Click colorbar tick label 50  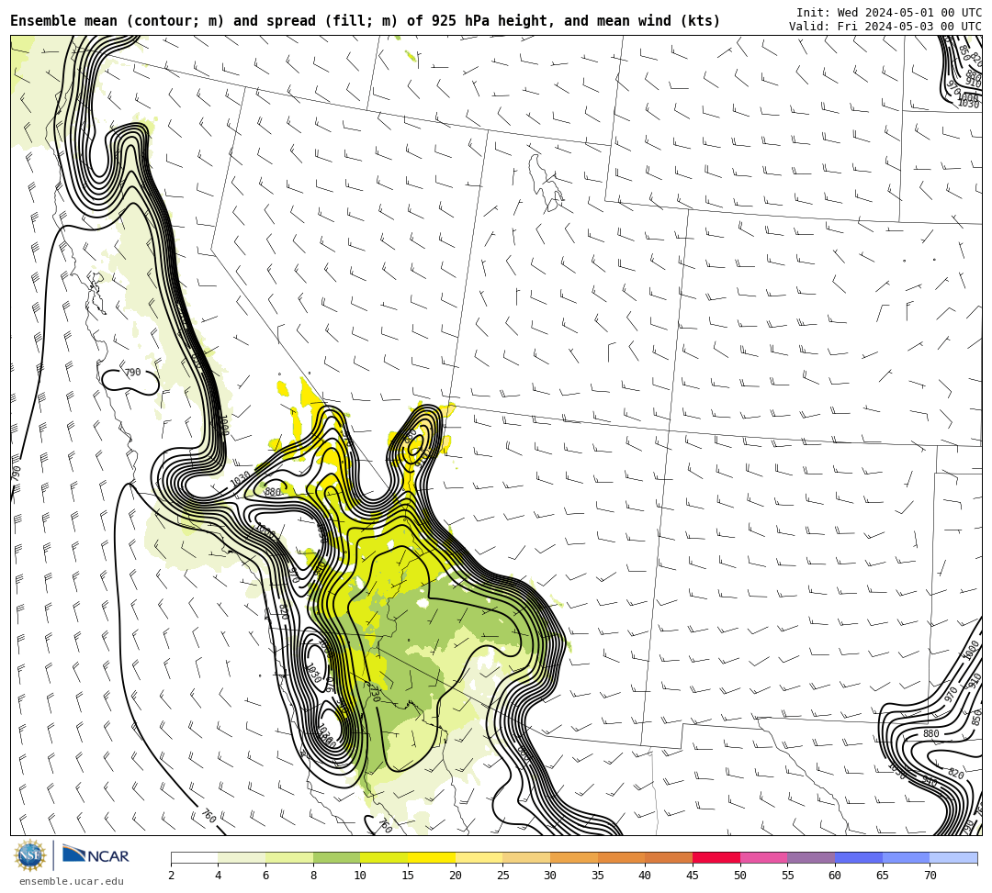[740, 876]
